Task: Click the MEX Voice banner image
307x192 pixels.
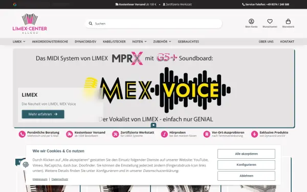Action: pos(153,88)
